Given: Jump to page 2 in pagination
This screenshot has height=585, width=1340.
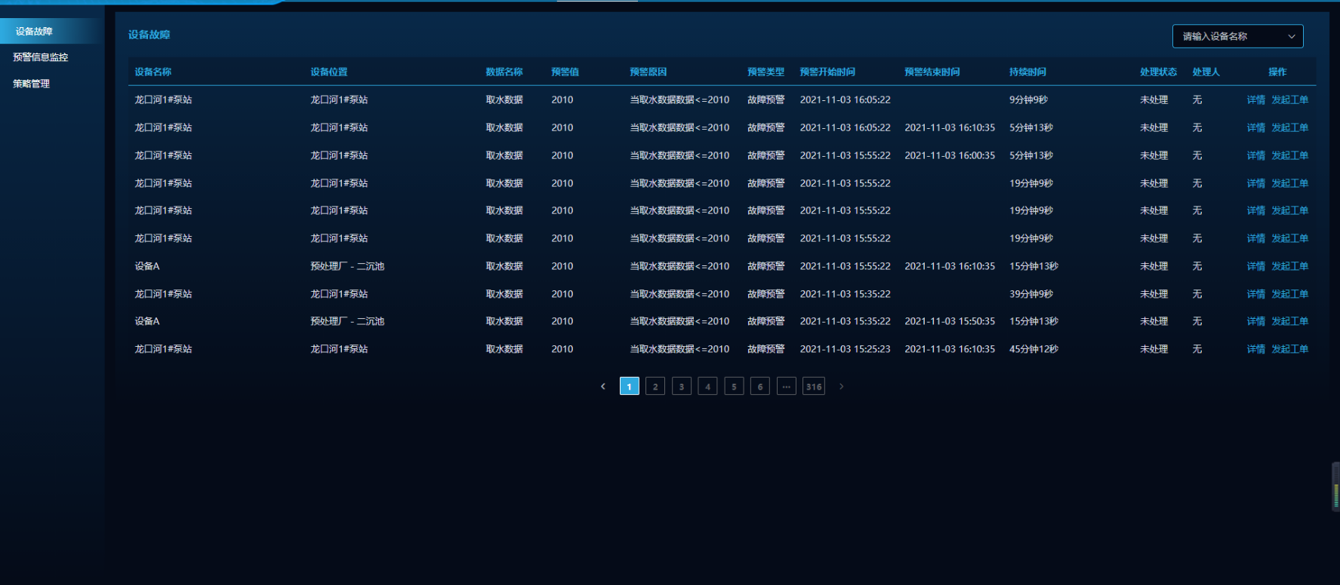Looking at the screenshot, I should (x=655, y=387).
